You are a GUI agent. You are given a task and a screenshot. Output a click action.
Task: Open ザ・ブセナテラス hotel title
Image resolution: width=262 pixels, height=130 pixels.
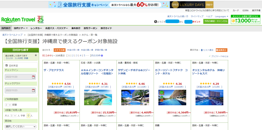[54, 70]
